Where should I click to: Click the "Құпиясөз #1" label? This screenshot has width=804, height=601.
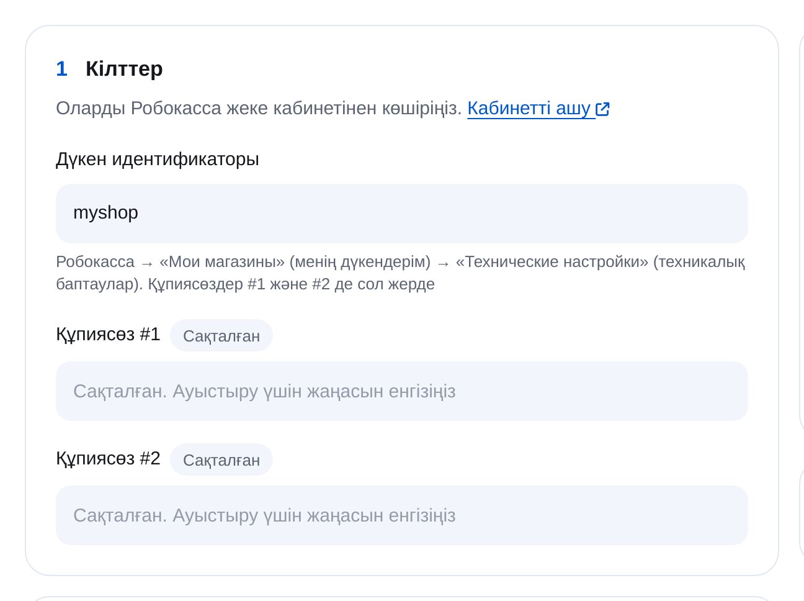(108, 334)
